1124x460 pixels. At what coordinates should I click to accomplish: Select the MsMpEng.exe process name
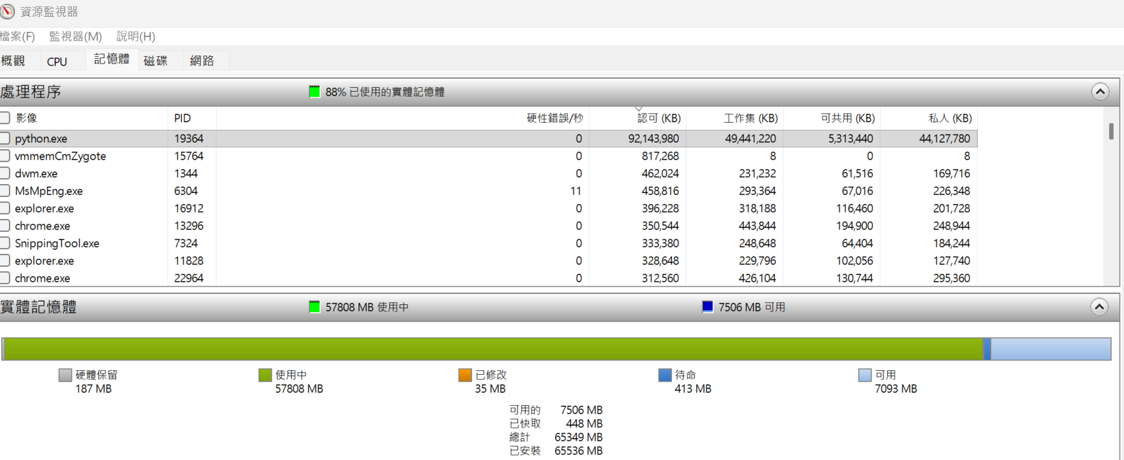coord(49,191)
